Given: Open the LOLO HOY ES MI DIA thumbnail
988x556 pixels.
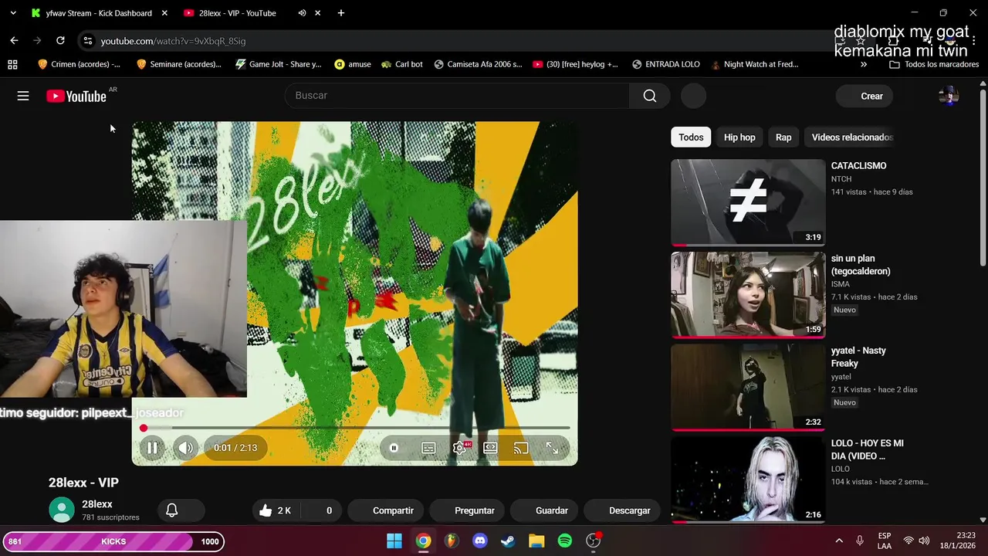Looking at the screenshot, I should point(748,480).
